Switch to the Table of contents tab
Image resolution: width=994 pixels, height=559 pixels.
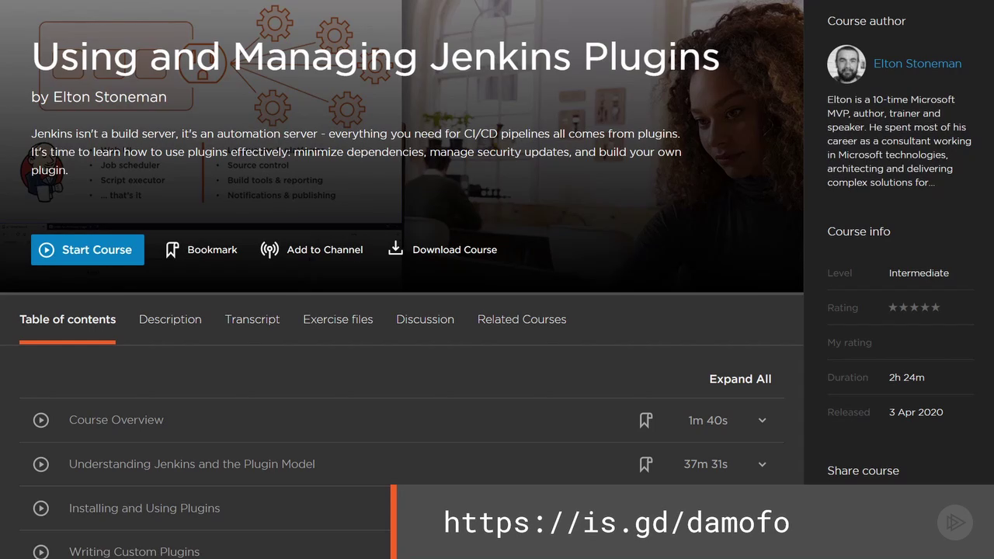tap(68, 319)
